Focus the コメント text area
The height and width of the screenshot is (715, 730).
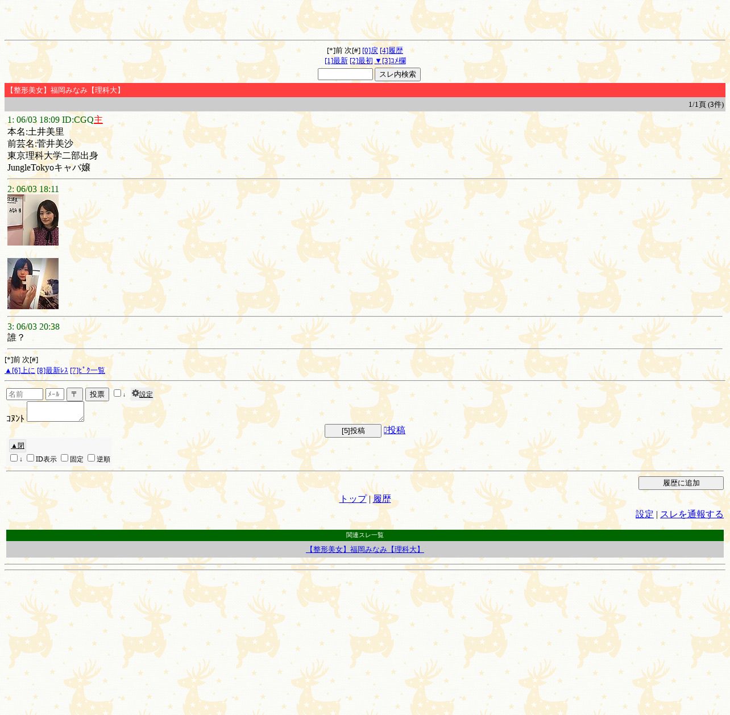(x=55, y=411)
